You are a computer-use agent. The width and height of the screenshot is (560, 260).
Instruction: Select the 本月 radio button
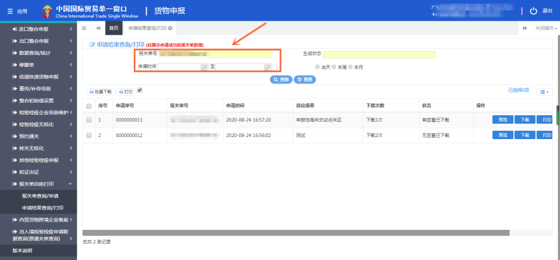(351, 67)
